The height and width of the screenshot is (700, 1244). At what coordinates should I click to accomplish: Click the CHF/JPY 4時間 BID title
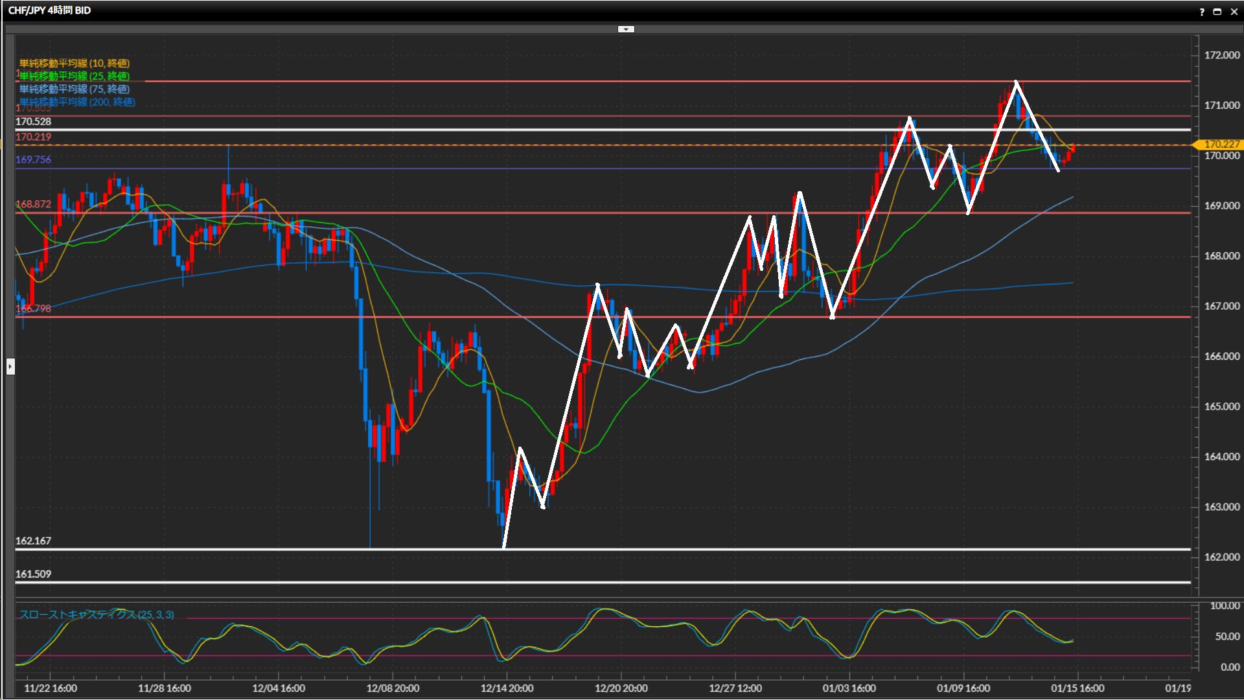tap(50, 10)
